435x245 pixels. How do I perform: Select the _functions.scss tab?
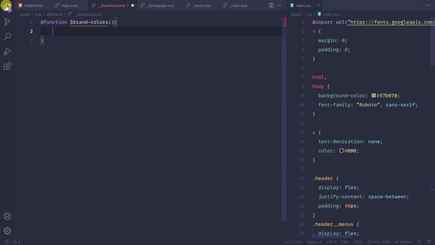[x=112, y=5]
